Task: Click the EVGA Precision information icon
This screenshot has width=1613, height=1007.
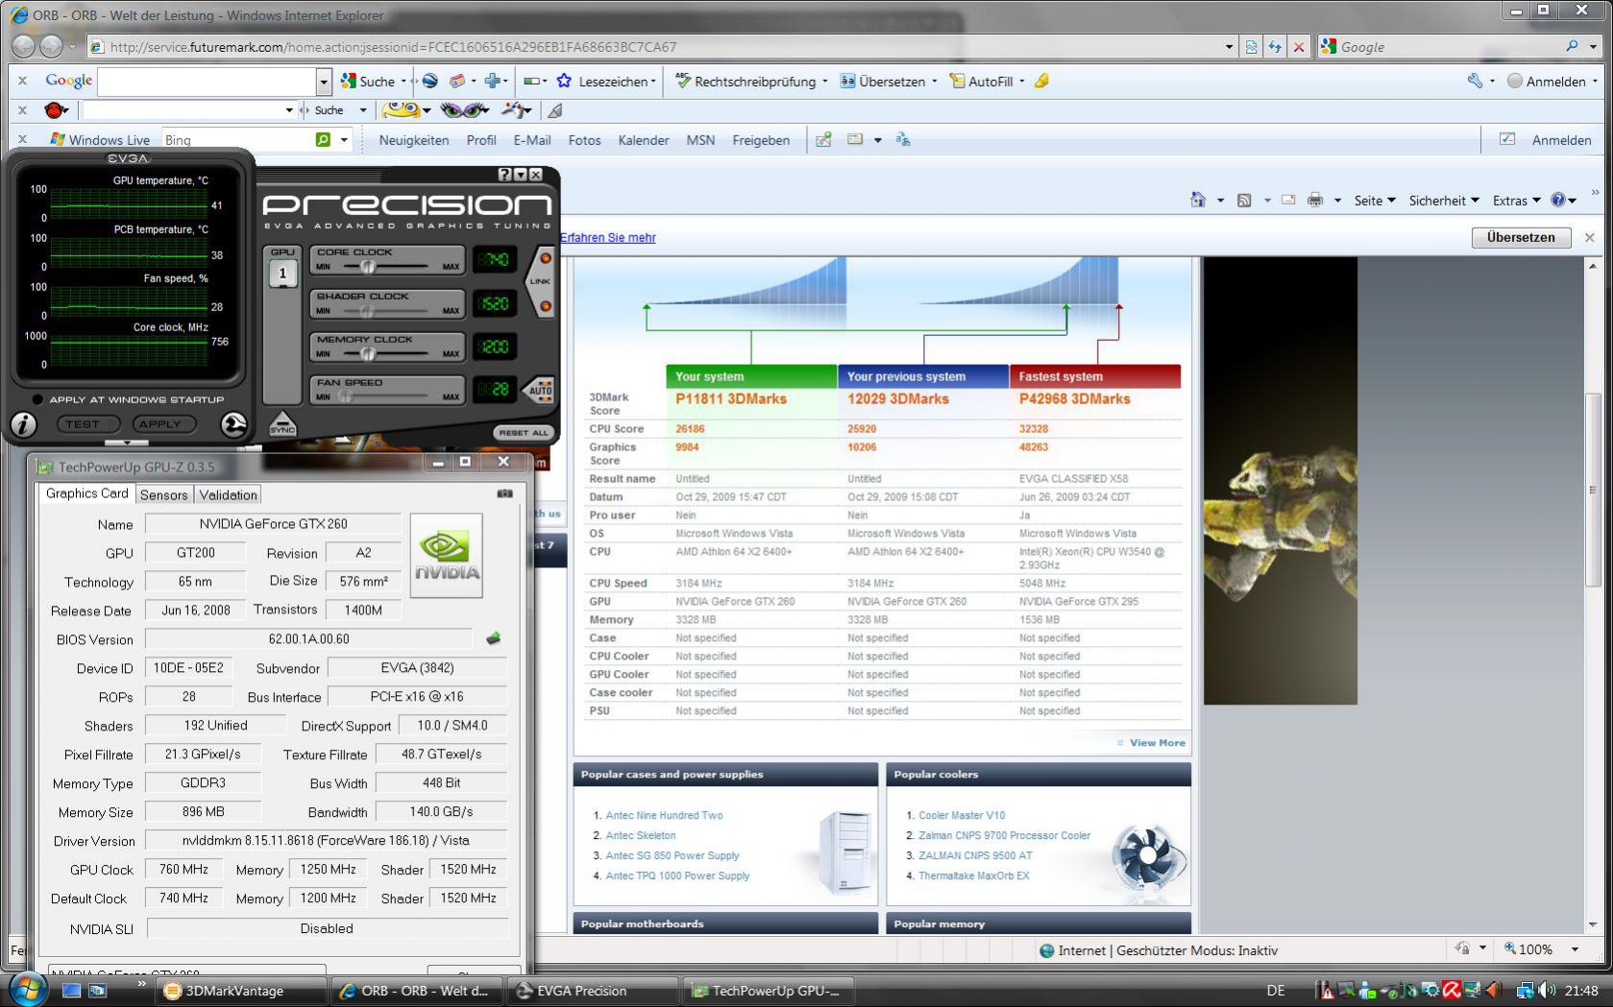Action: 23,424
